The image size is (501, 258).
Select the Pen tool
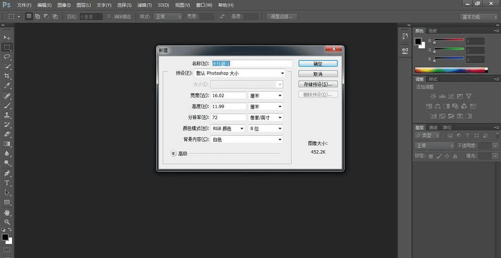pyautogui.click(x=7, y=173)
